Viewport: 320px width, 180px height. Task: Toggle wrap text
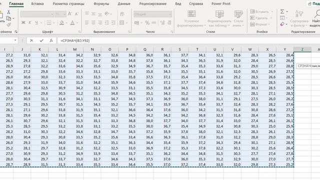122,14
